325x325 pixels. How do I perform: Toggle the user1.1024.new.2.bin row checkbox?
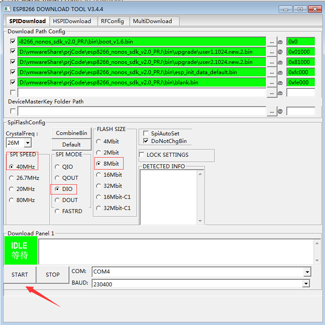[x=13, y=52]
